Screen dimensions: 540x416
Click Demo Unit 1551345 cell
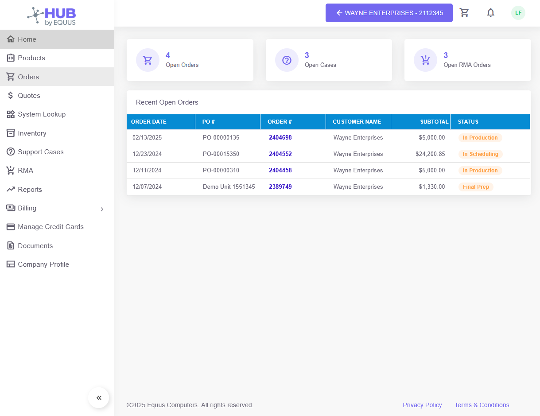click(229, 187)
